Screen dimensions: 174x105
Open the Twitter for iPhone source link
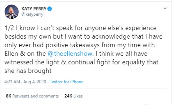(67, 82)
